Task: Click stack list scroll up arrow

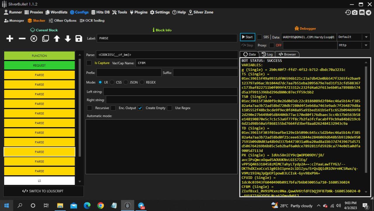Action: pos(80,55)
